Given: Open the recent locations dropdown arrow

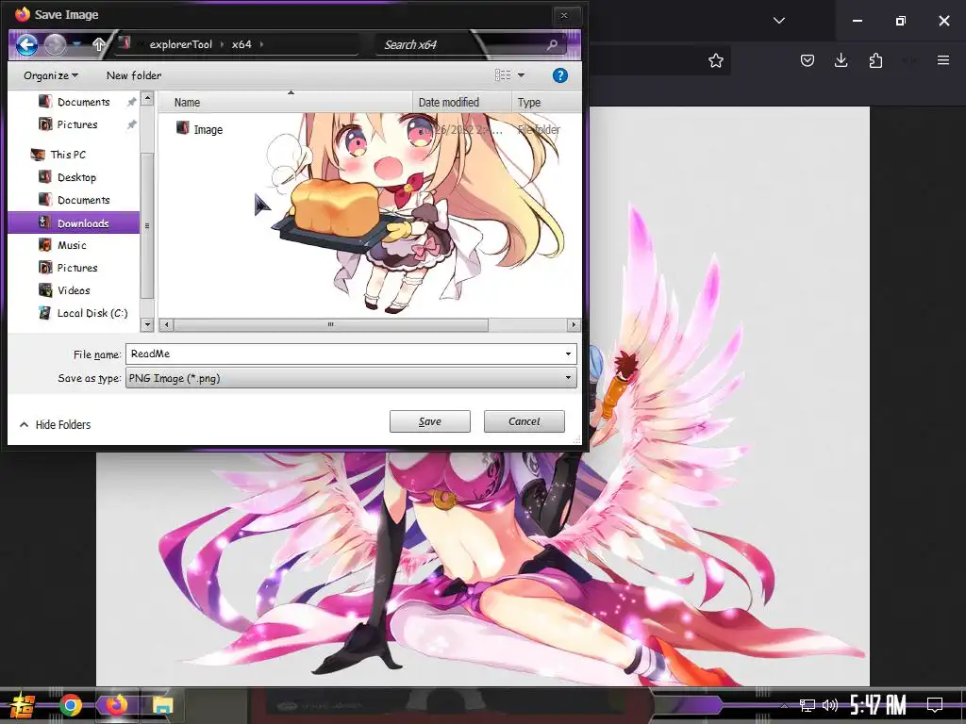Looking at the screenshot, I should [77, 43].
